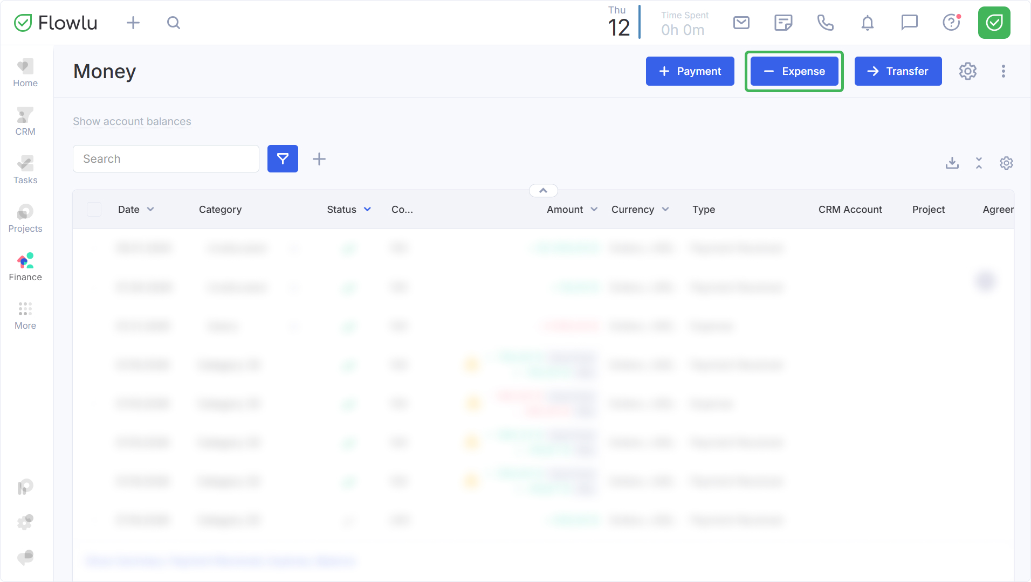This screenshot has height=582, width=1031.
Task: Toggle the select-all checkbox in table header
Action: point(94,210)
